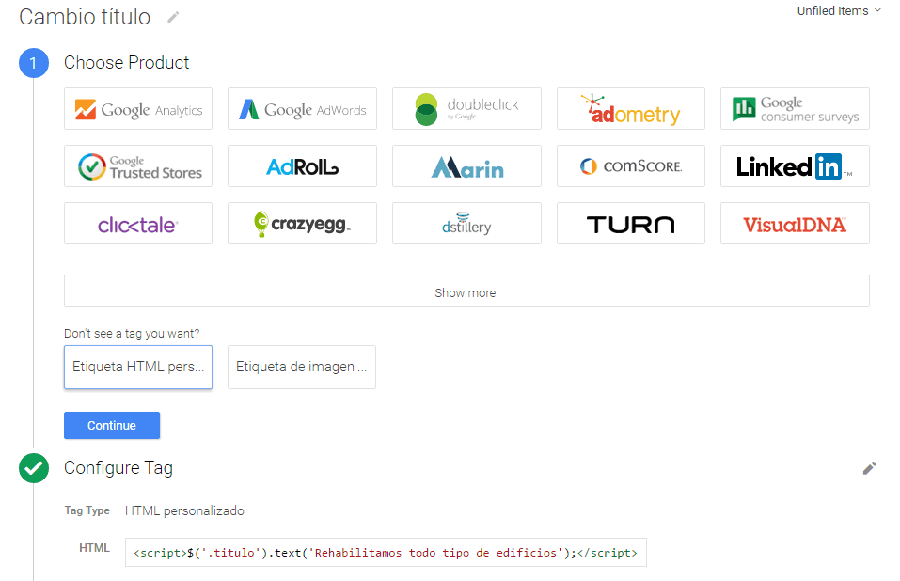
Task: Expand the list with Show more
Action: click(x=466, y=291)
